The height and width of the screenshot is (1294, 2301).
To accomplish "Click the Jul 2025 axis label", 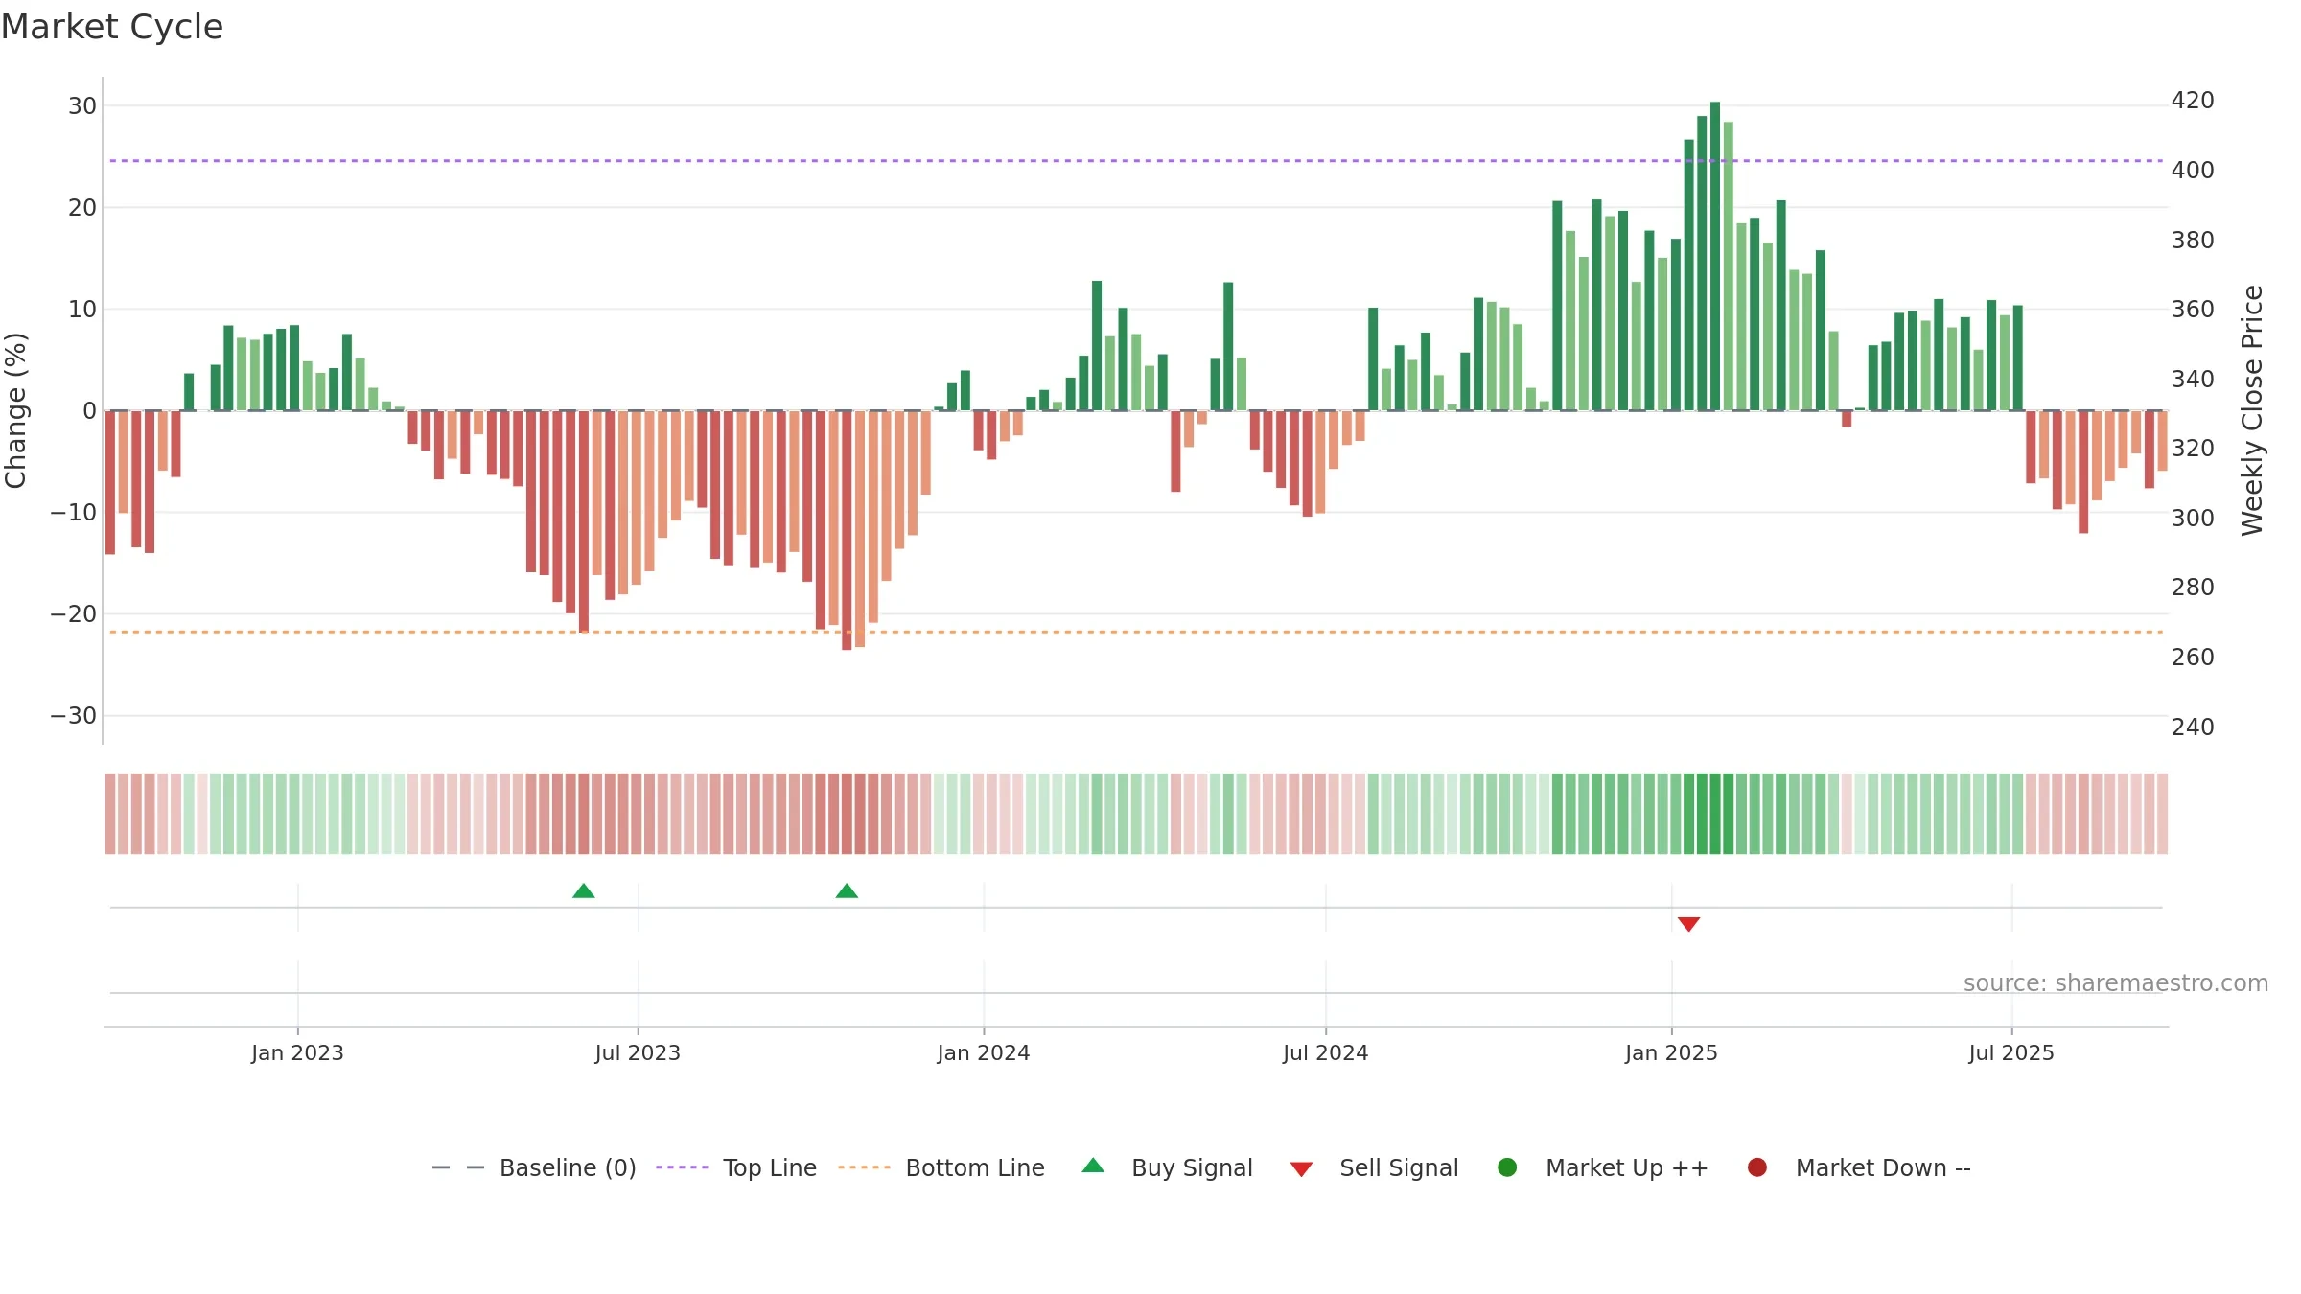I will [x=2011, y=1053].
